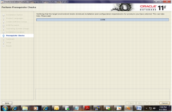Click the disabled Back button
The image size is (172, 112).
(x=131, y=103)
